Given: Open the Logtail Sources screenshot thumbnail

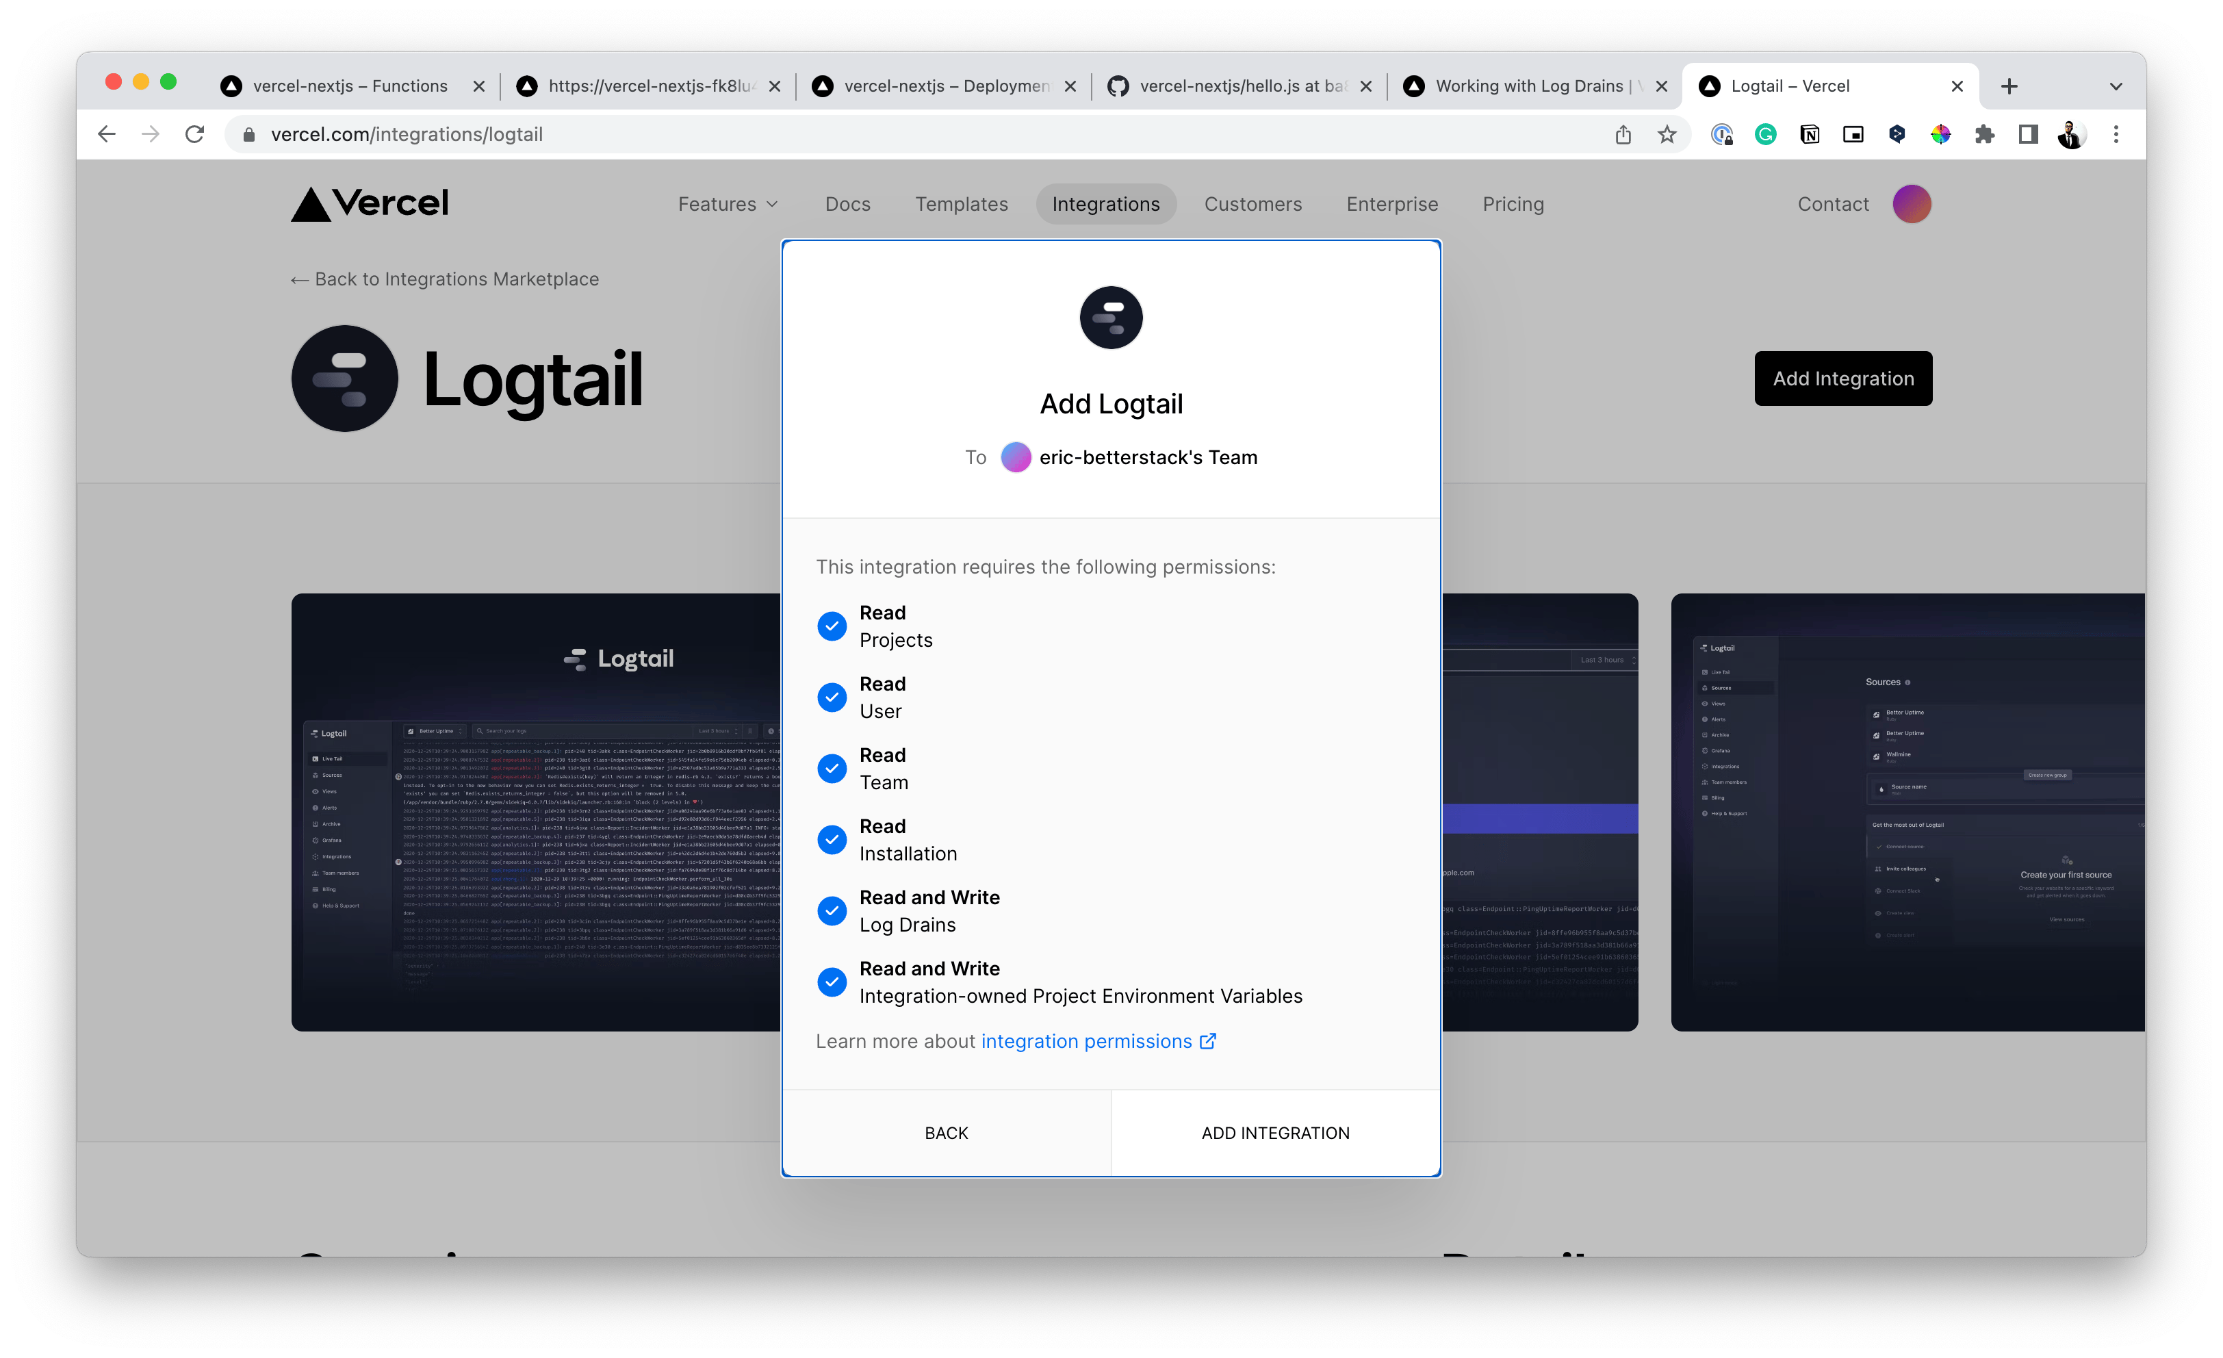Looking at the screenshot, I should tap(1907, 812).
